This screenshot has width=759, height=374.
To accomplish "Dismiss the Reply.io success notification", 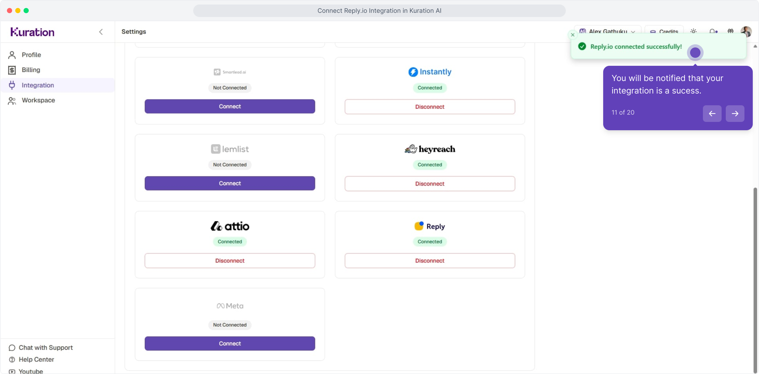I will pyautogui.click(x=573, y=35).
